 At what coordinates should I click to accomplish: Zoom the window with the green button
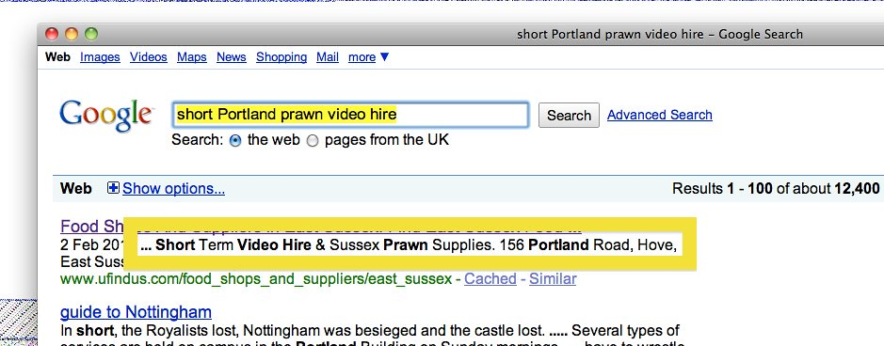click(x=91, y=35)
